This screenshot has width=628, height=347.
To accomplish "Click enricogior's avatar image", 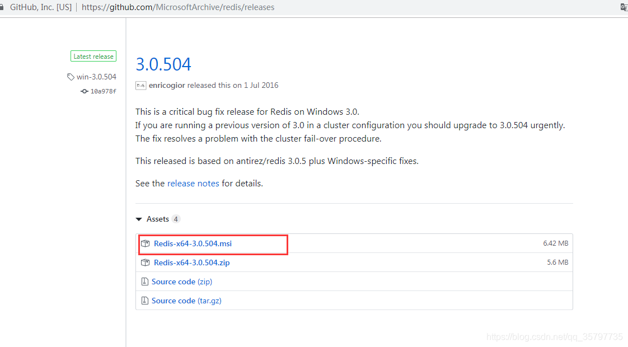I will click(x=141, y=85).
